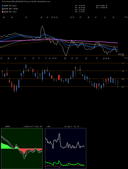Click the 65 price axis label
Viewport: 128px width, 169px height.
(123, 87)
